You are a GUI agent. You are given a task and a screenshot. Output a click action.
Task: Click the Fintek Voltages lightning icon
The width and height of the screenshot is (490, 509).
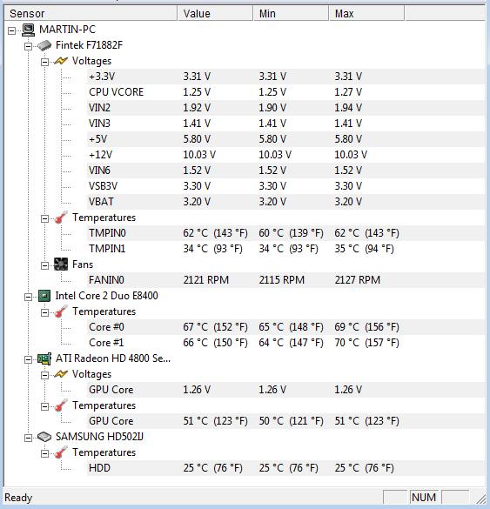coord(61,61)
